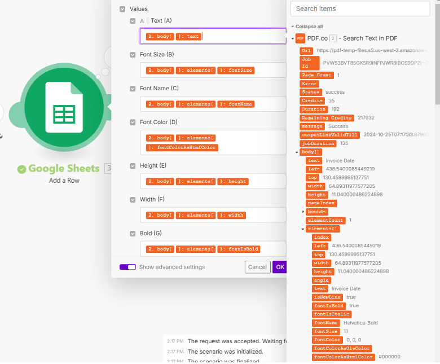This screenshot has width=440, height=364.
Task: Click the PDF.co module icon
Action: 300,38
